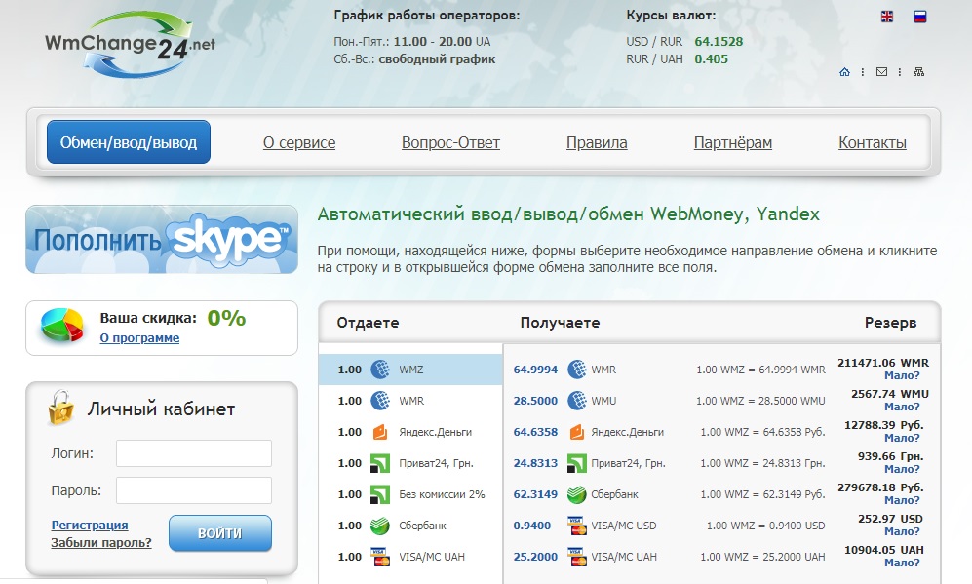Image resolution: width=972 pixels, height=584 pixels.
Task: Focus the Логин input field
Action: point(193,453)
